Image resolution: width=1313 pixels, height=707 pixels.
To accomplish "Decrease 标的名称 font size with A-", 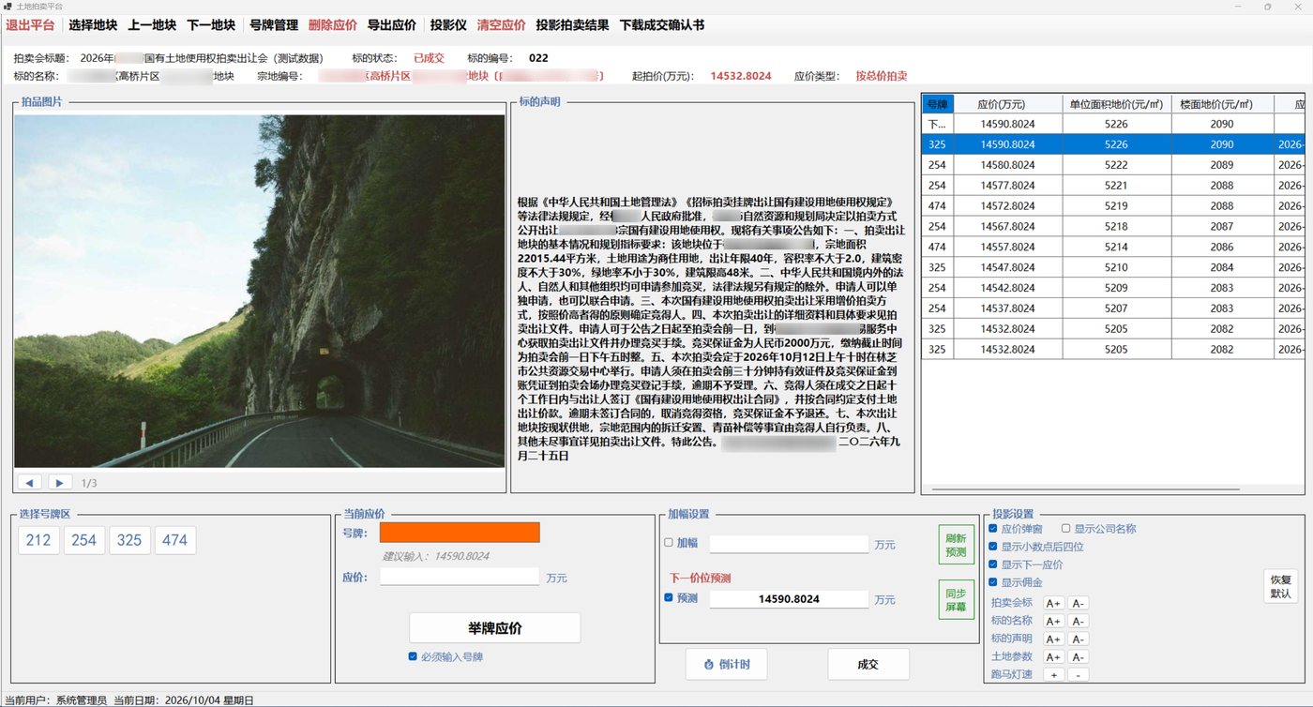I will [1078, 621].
